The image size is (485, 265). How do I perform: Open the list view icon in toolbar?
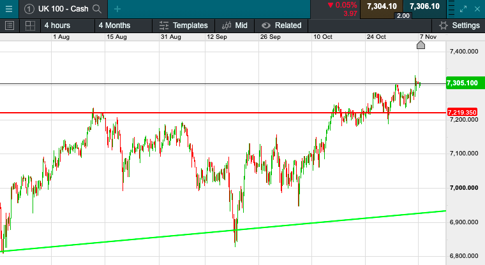point(10,25)
